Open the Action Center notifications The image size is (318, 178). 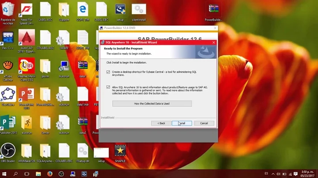(295, 174)
